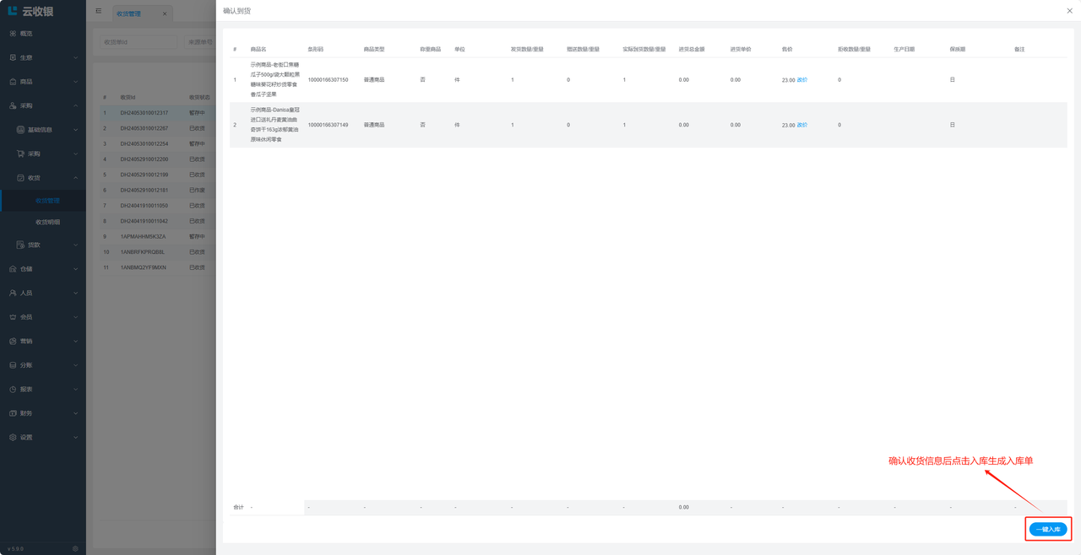The height and width of the screenshot is (555, 1081).
Task: Click the 仓储 warehouse icon in sidebar
Action: click(13, 269)
